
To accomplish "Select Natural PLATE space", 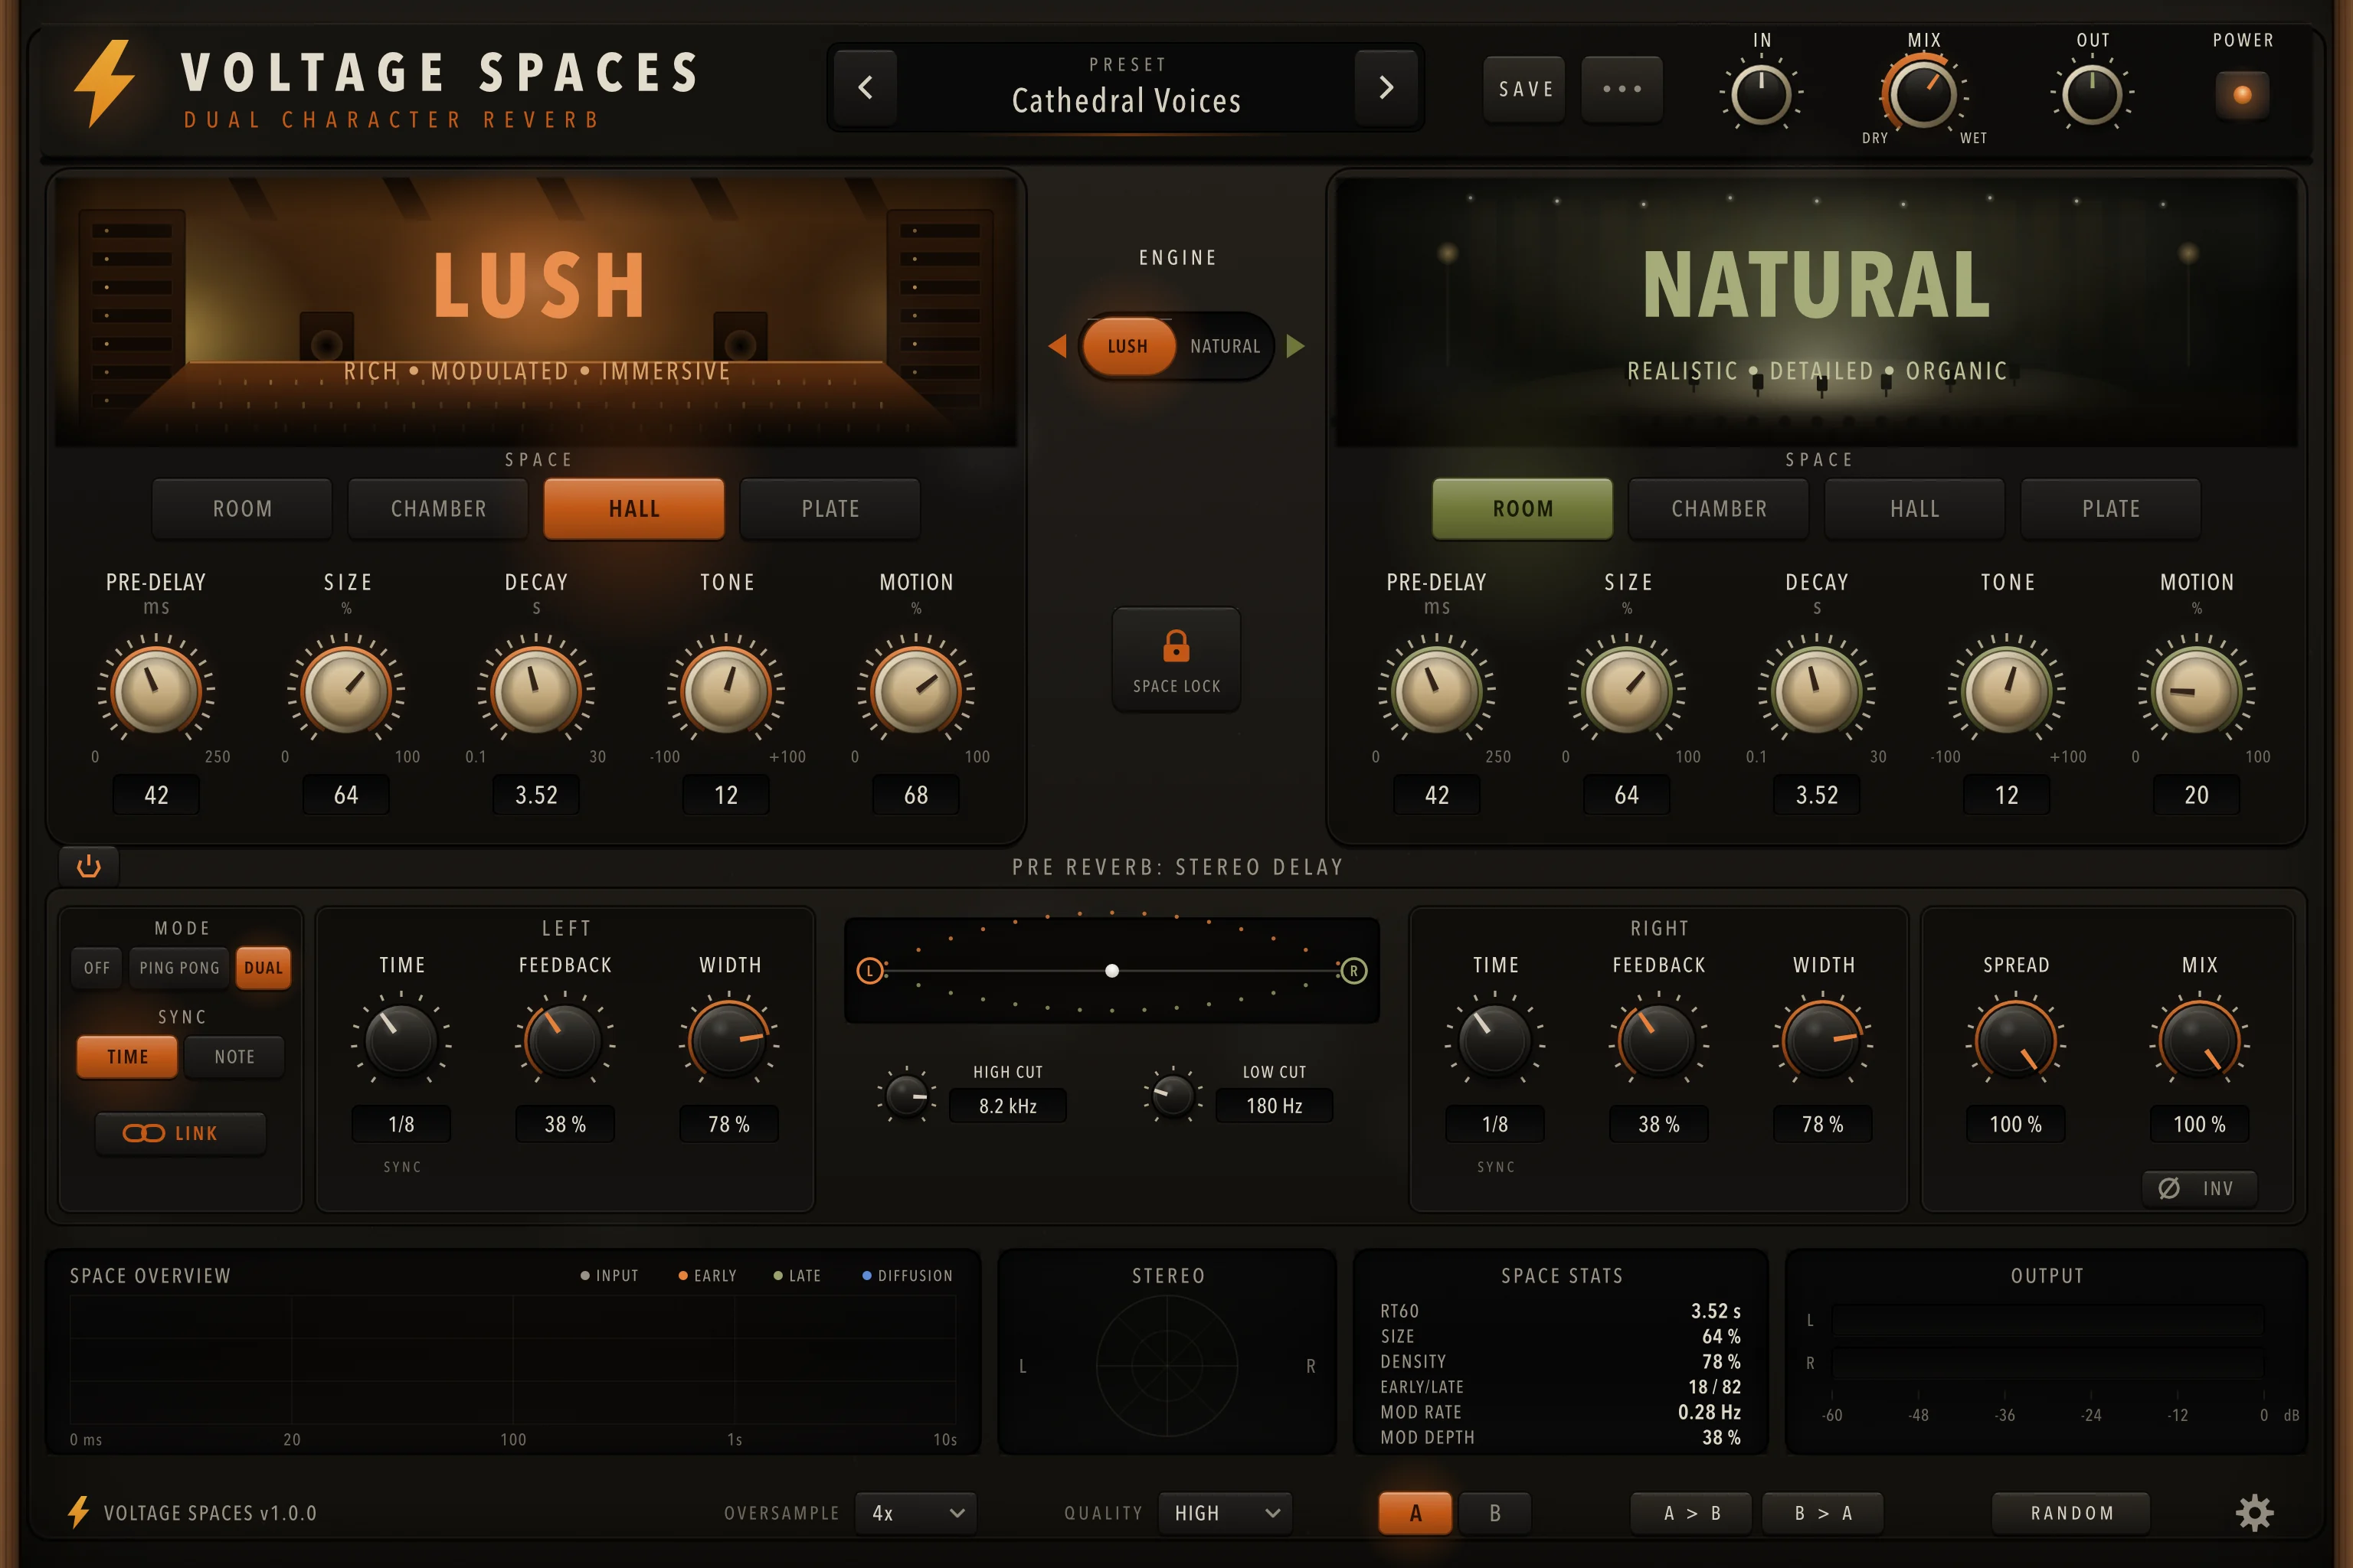I will pos(2111,509).
